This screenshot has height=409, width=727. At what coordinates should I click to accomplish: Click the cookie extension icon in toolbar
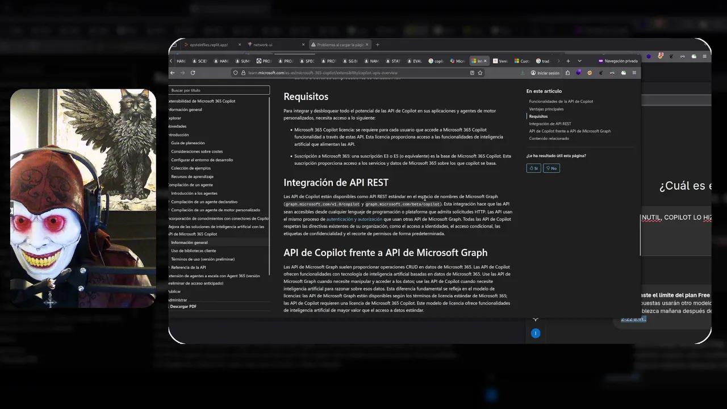point(590,73)
